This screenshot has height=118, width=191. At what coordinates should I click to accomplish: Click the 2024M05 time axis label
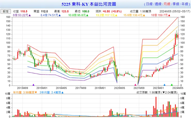tap(178, 88)
